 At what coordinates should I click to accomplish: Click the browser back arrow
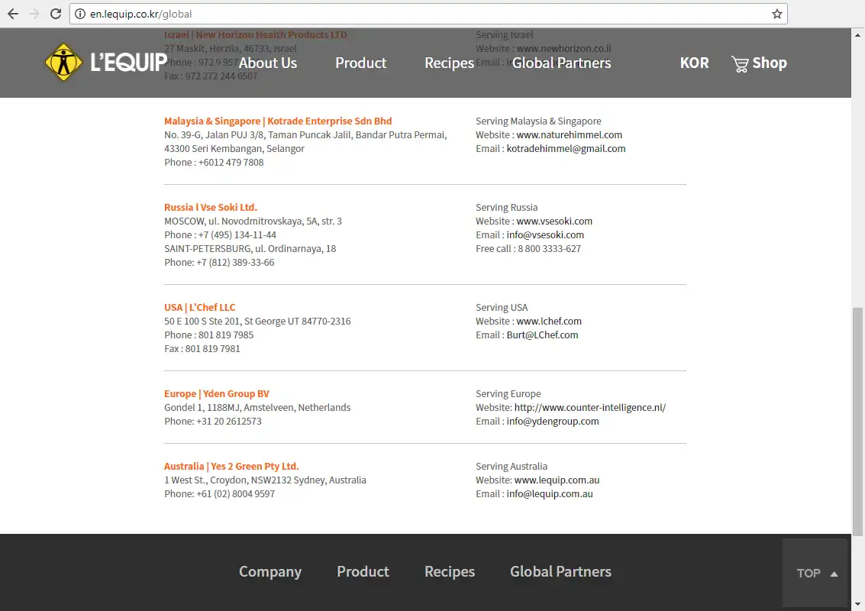13,14
